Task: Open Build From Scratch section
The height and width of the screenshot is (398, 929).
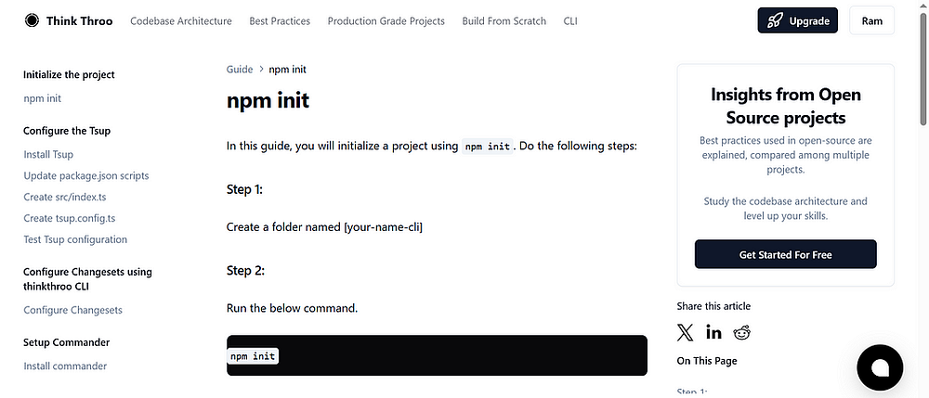Action: [x=504, y=20]
